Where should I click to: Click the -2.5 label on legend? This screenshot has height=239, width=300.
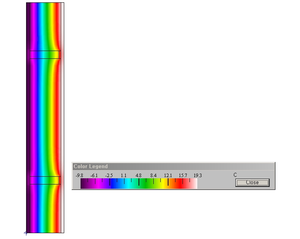109,176
